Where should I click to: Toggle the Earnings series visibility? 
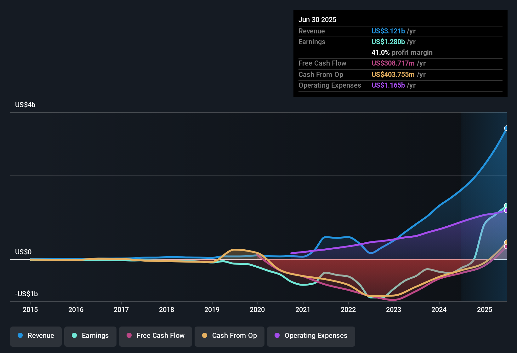pos(90,336)
